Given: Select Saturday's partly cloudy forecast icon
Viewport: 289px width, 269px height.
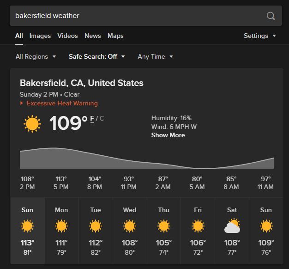Looking at the screenshot, I should point(232,226).
